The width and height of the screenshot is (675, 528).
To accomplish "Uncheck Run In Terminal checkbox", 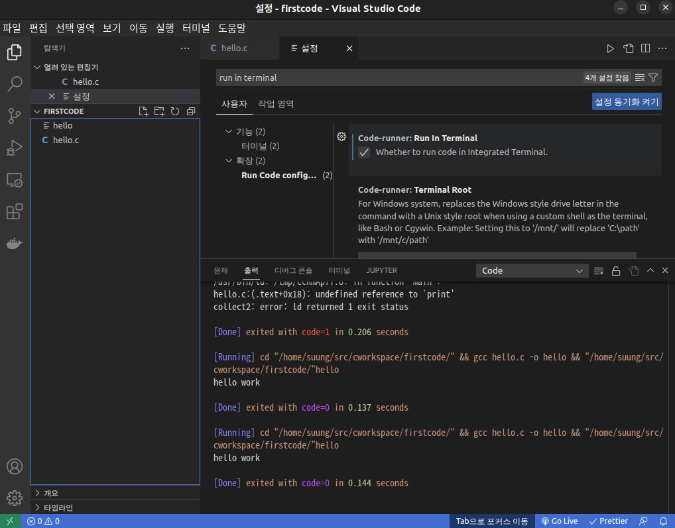I will point(364,152).
